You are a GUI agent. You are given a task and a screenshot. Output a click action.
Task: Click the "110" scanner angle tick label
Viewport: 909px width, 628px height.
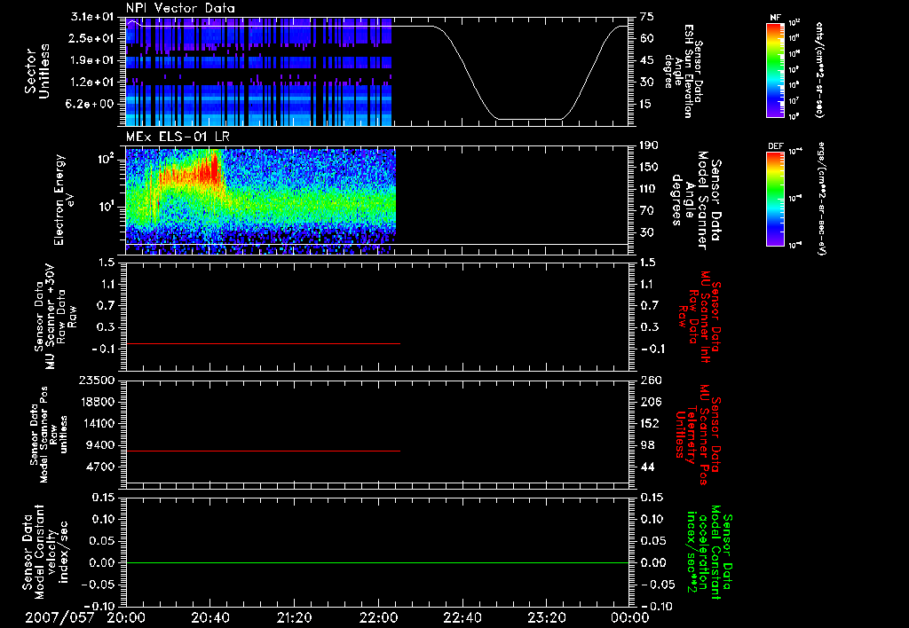tap(649, 189)
